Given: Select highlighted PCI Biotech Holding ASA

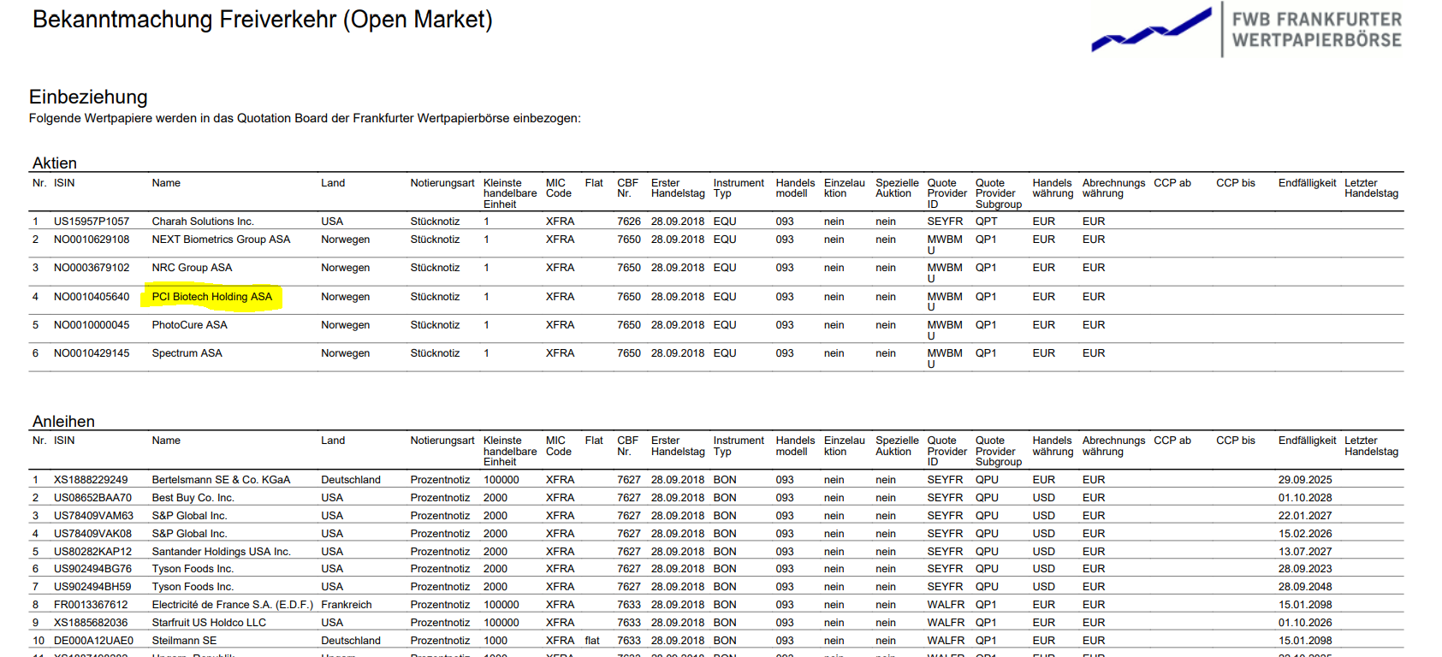Looking at the screenshot, I should tap(212, 297).
